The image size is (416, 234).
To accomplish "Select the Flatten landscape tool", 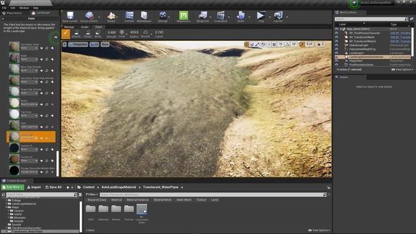I will coord(88,34).
